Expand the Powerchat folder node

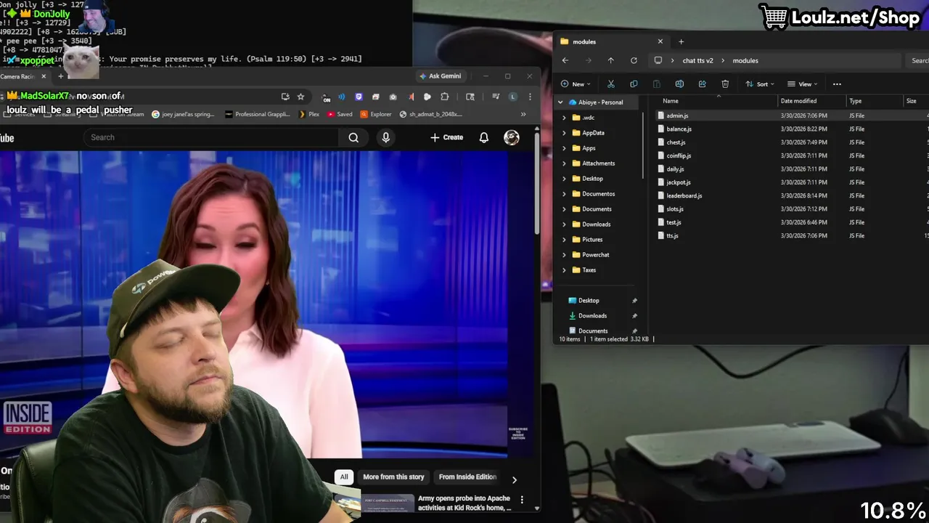(564, 255)
